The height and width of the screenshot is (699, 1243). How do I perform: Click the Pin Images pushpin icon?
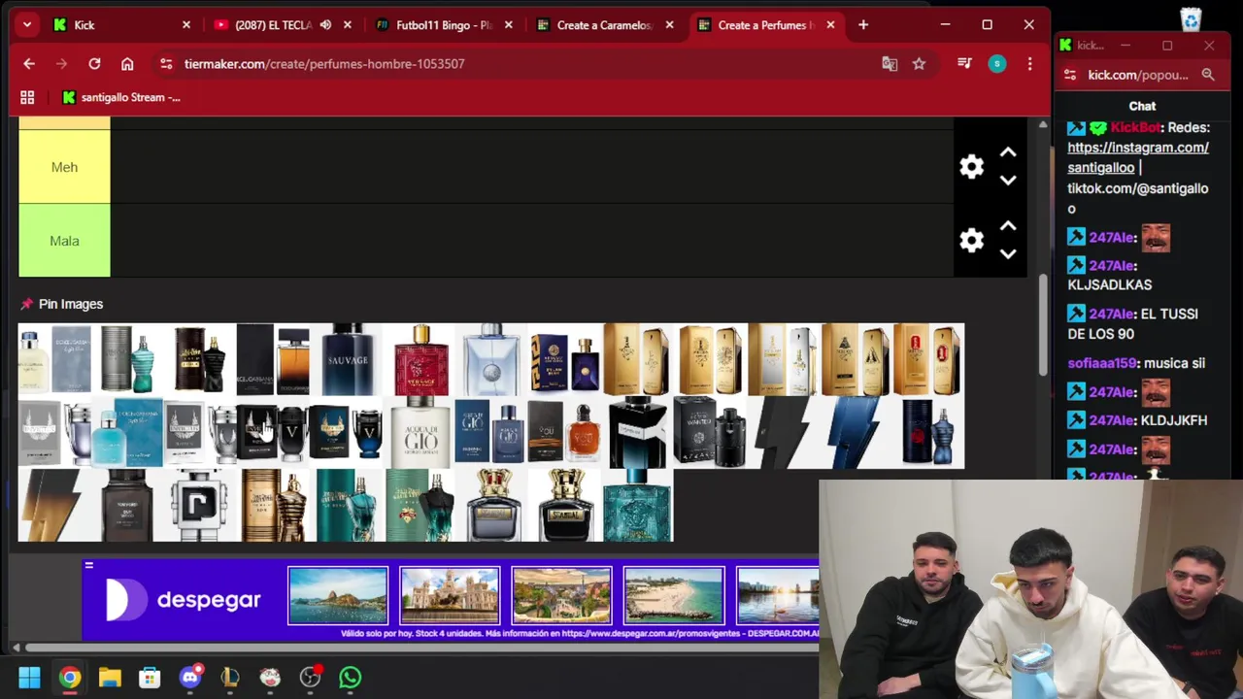[x=26, y=304]
